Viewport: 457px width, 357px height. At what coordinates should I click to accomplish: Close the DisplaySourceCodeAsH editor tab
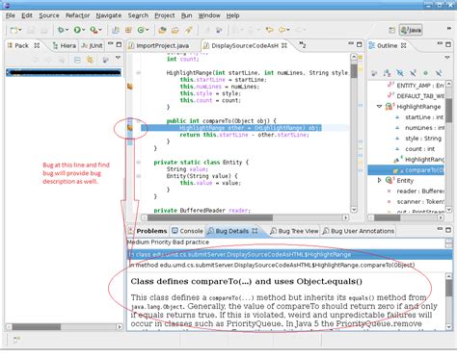[x=284, y=45]
